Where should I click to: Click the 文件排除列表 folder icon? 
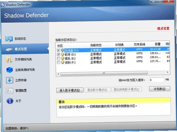[9, 60]
